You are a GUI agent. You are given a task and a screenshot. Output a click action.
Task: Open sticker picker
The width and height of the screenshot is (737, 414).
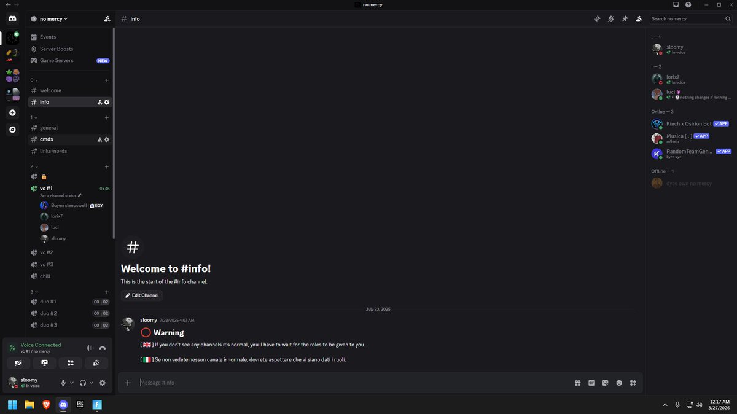[x=606, y=383]
